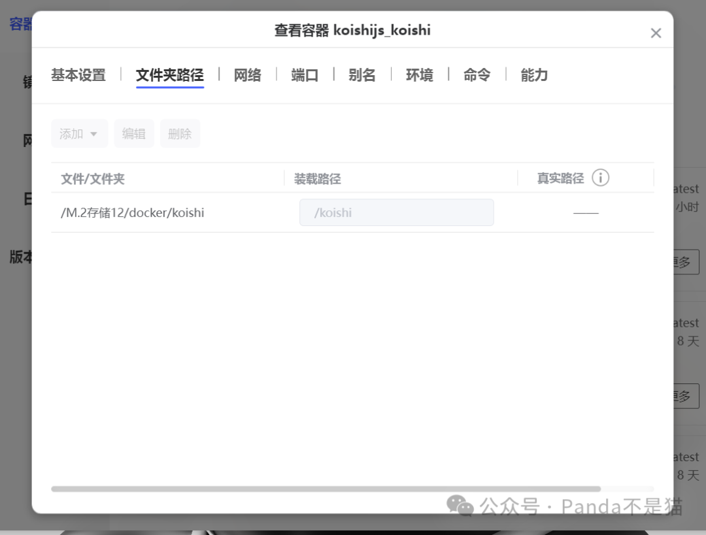Switch to the 基本设置 tab
Viewport: 706px width, 535px height.
coord(78,74)
